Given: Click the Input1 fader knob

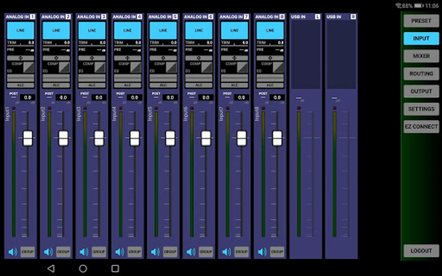Looking at the screenshot, I should coord(28,138).
